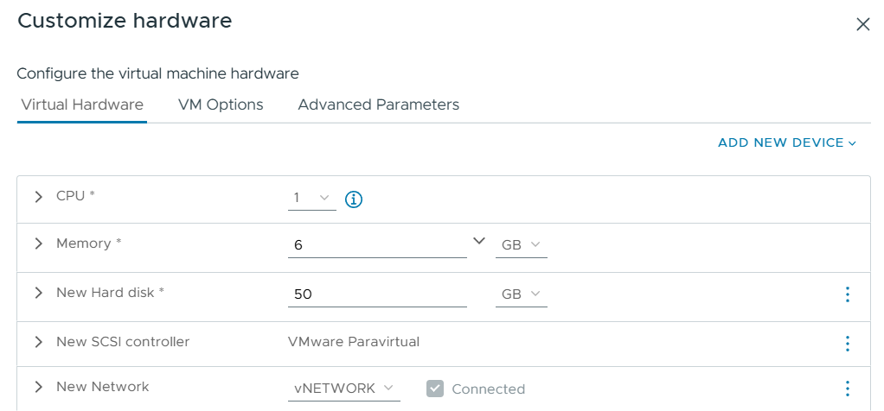The height and width of the screenshot is (411, 884).
Task: Expand the New Hard disk row
Action: [x=38, y=293]
